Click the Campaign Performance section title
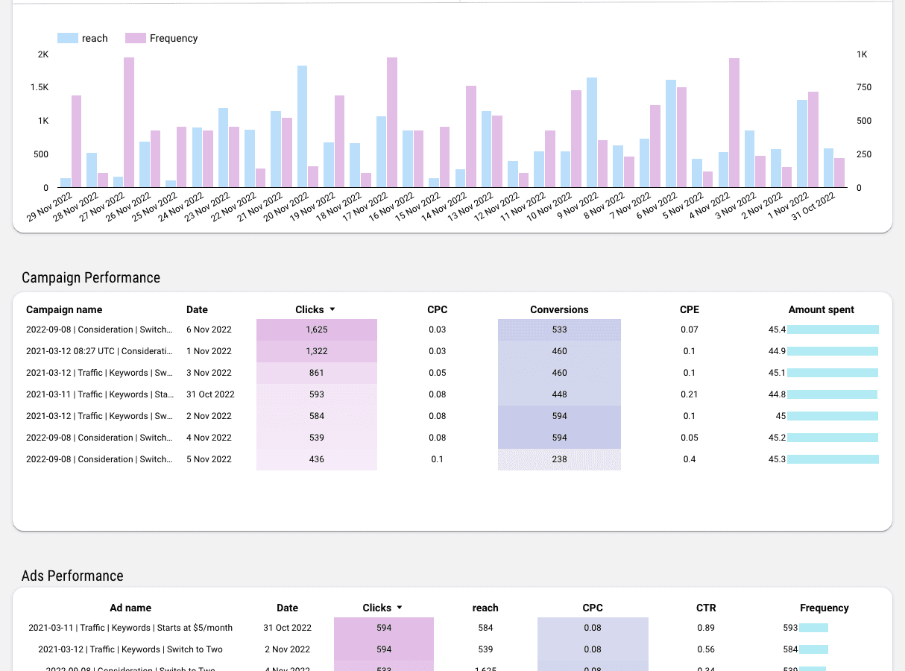905x671 pixels. pos(89,277)
